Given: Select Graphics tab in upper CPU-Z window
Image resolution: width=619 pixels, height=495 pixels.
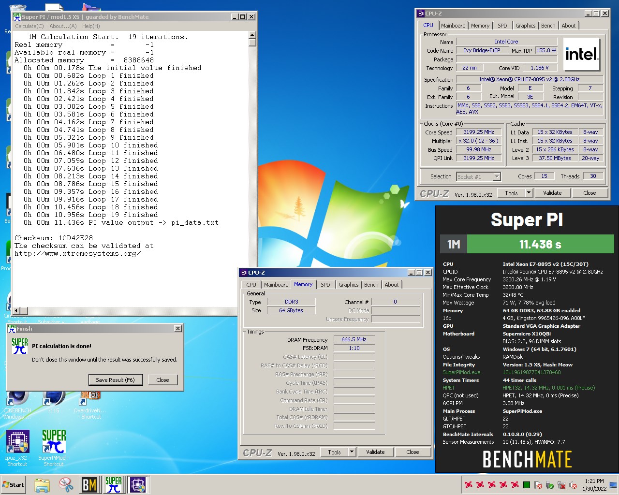Looking at the screenshot, I should pyautogui.click(x=525, y=26).
